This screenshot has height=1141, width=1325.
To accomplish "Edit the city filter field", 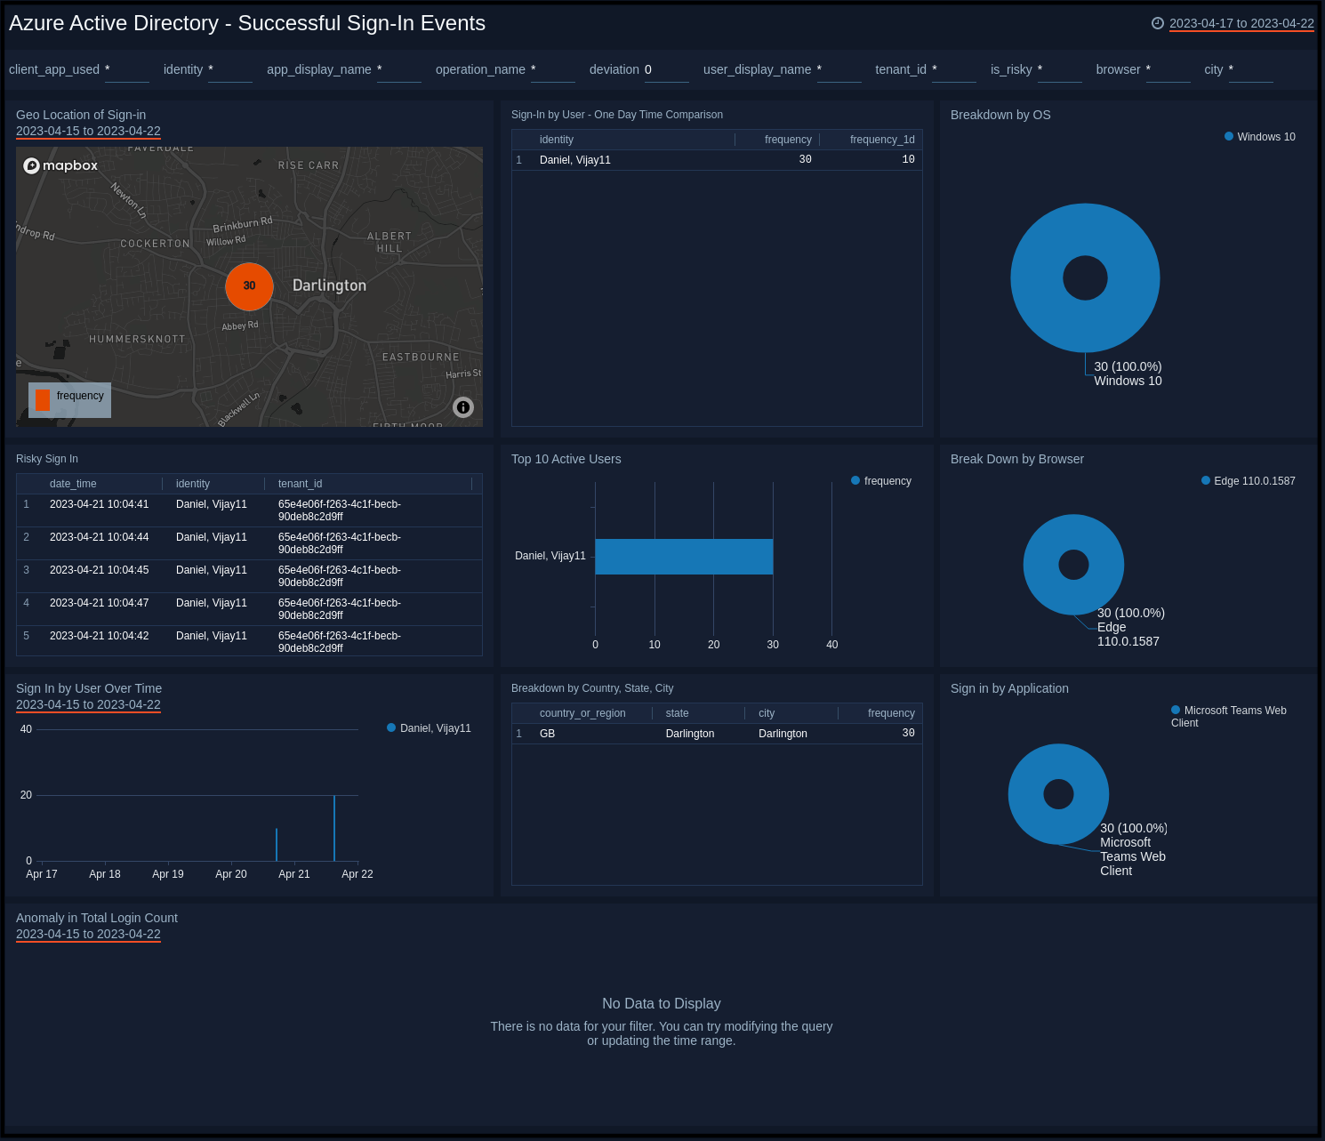I will coord(1251,70).
